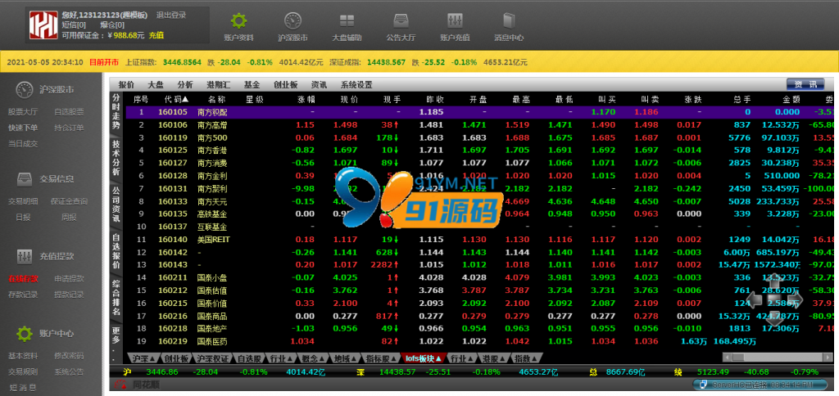Viewport: 839px width, 396px height.
Task: Open the 基金 menu
Action: coord(252,84)
